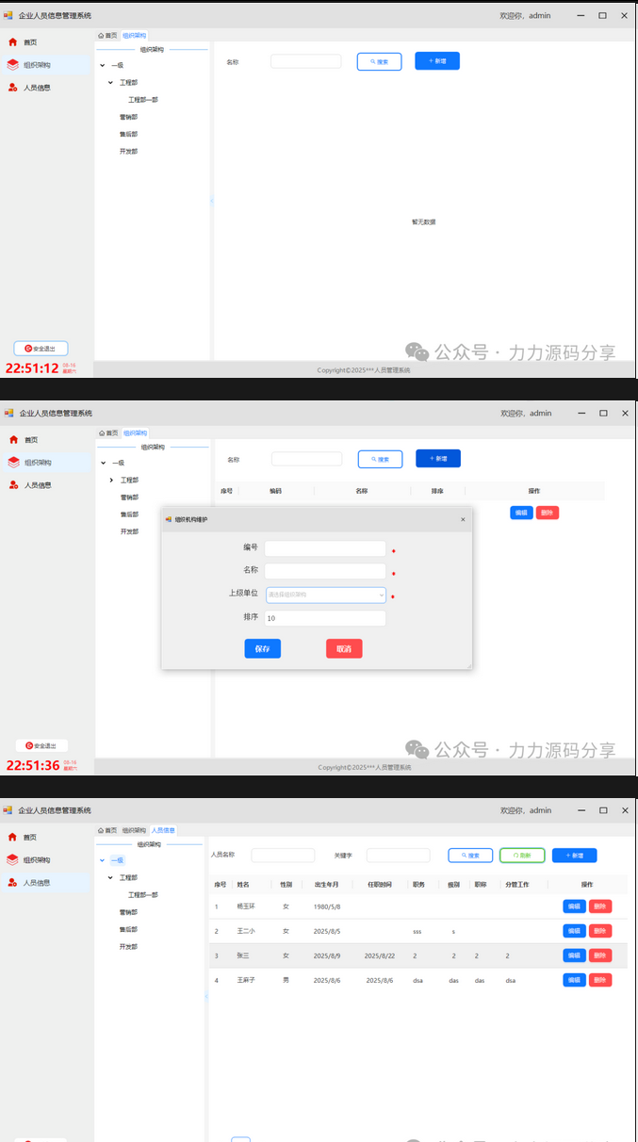The height and width of the screenshot is (1142, 638).
Task: Click the name cell 杨玉环
Action: point(246,906)
